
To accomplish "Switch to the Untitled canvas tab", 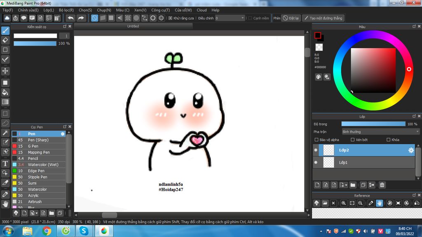I will [x=133, y=26].
